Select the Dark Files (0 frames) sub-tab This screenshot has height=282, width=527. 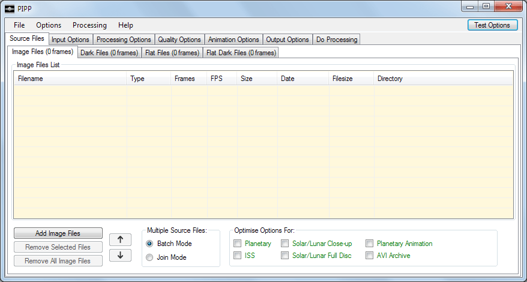[x=109, y=53]
